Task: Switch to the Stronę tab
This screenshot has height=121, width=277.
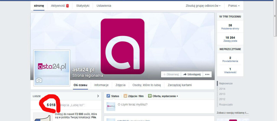Action: [39, 6]
